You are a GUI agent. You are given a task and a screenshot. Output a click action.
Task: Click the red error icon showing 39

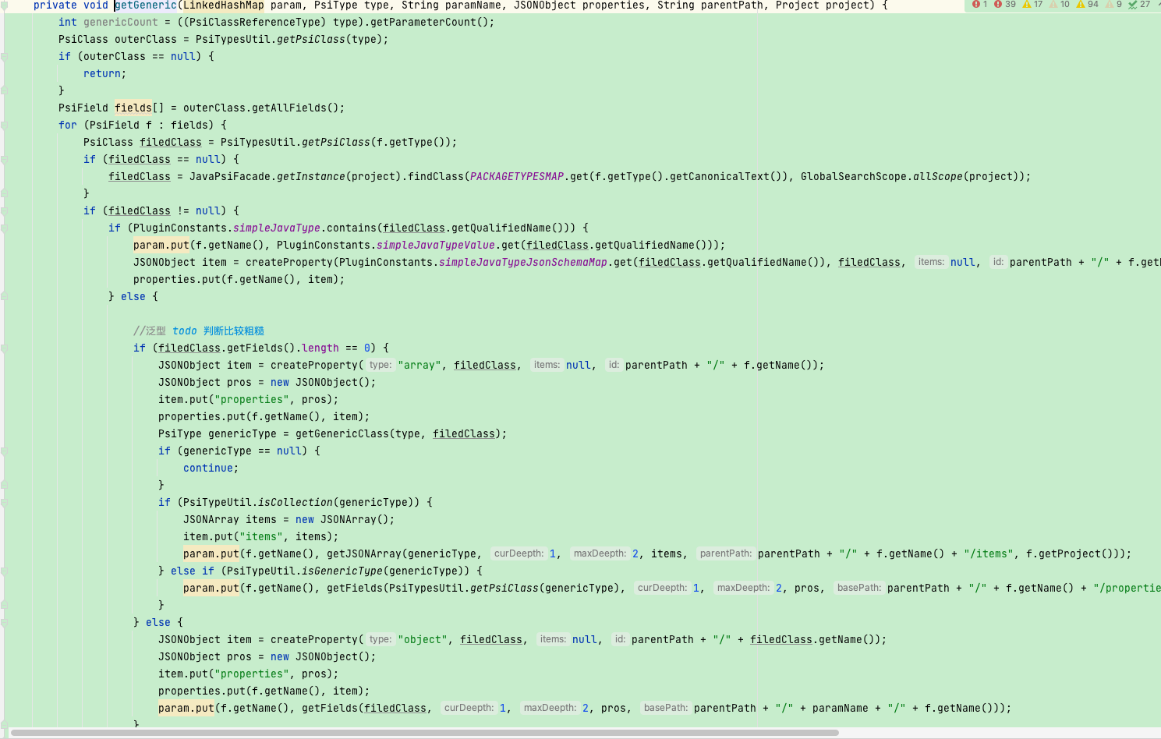point(998,5)
